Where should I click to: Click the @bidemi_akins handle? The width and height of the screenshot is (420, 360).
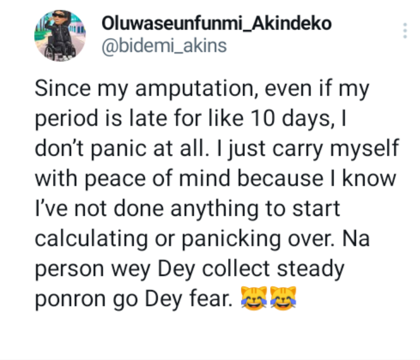coord(164,46)
